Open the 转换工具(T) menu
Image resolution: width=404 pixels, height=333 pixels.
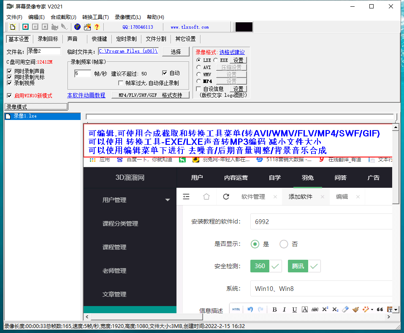[x=95, y=17]
